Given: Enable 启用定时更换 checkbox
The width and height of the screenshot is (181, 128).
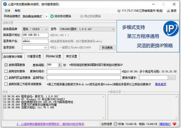Looking at the screenshot, I should (6, 71).
